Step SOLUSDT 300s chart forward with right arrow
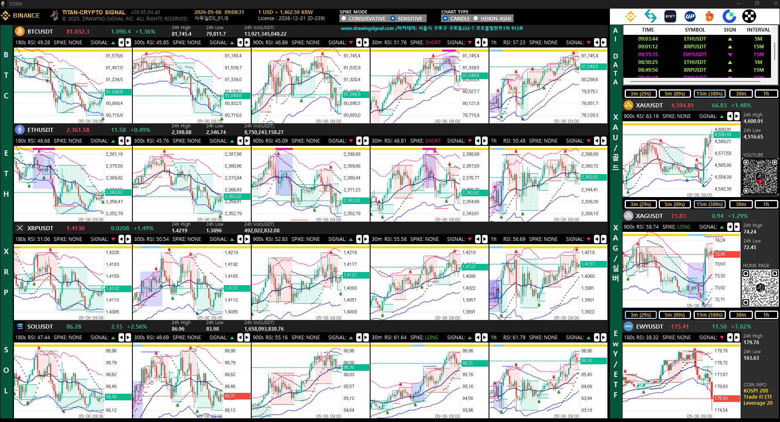 [x=247, y=337]
